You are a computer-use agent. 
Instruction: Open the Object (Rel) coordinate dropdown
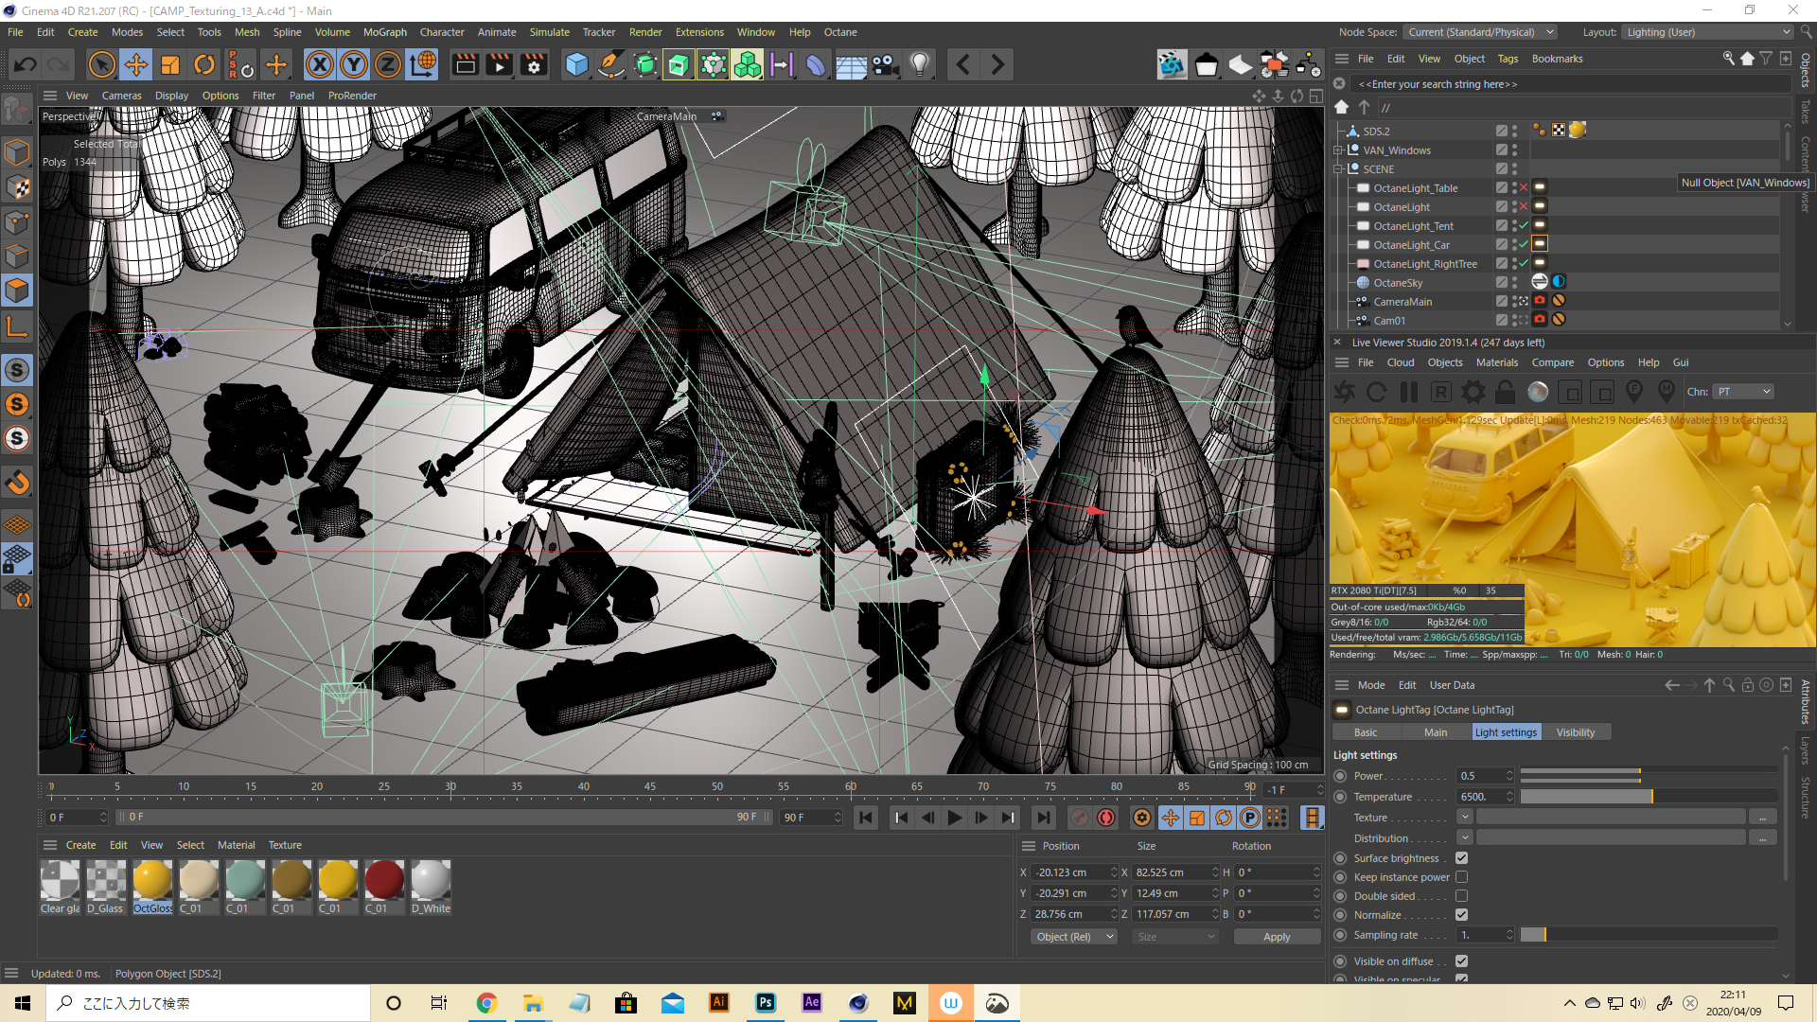coord(1074,937)
